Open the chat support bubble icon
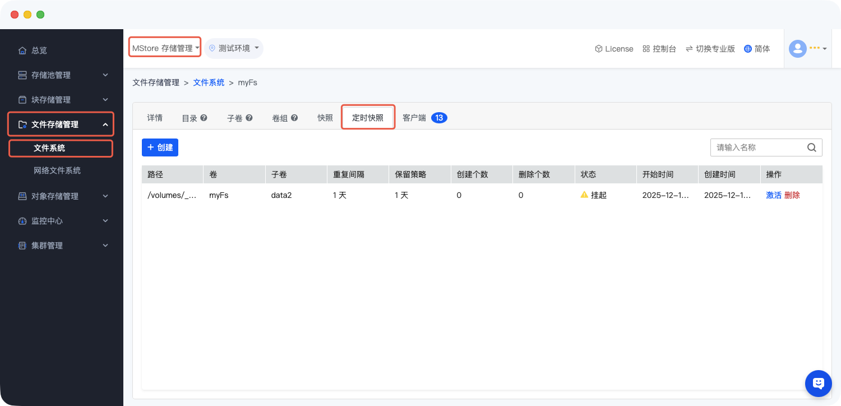This screenshot has width=841, height=406. [818, 384]
